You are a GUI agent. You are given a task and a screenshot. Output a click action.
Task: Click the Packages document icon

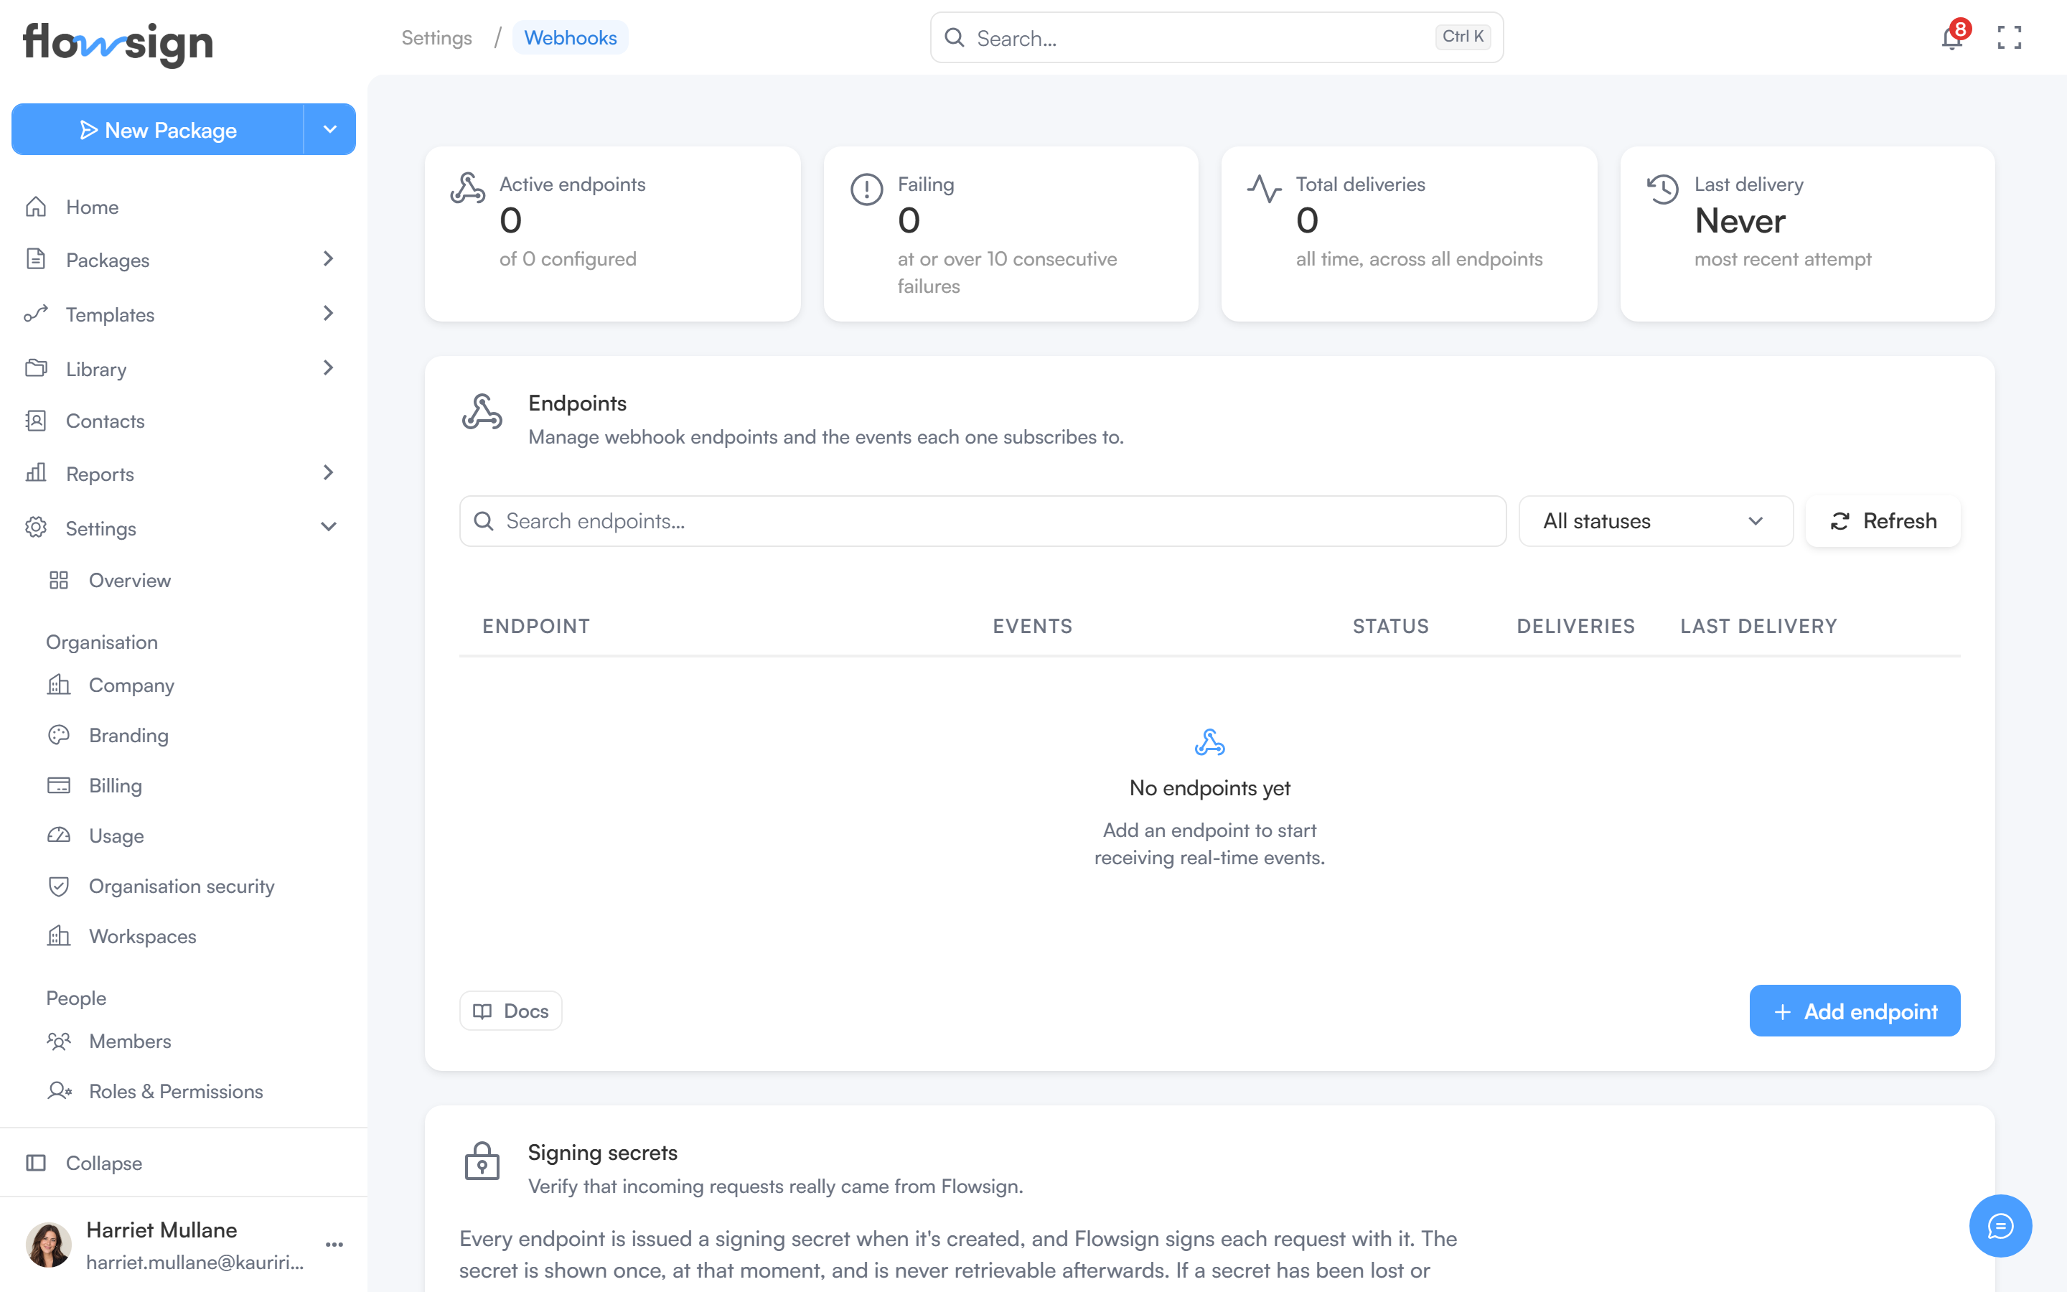point(36,259)
